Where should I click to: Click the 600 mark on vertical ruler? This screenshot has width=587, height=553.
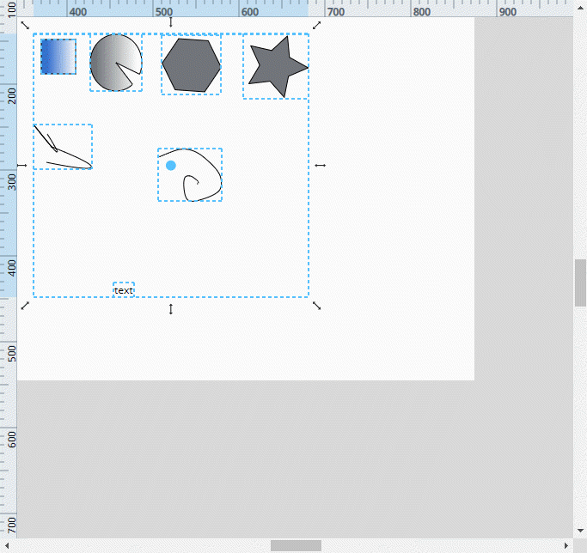[12, 440]
